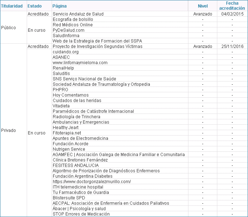Select the date 25/11/2016 cell
Viewport: 248px width, 217px height.
pyautogui.click(x=232, y=46)
